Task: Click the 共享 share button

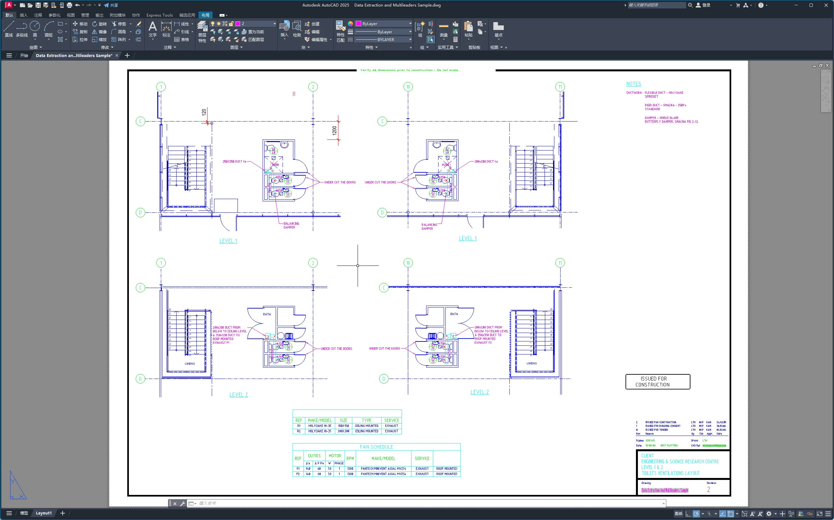Action: click(111, 5)
